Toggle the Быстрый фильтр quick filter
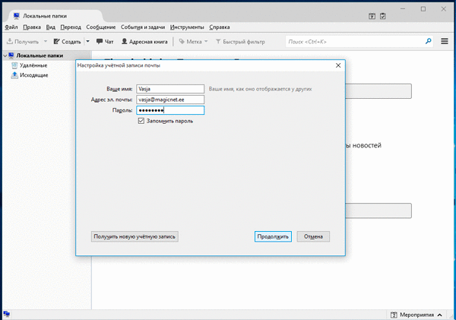Screen dimensions: 456x320 pos(240,42)
